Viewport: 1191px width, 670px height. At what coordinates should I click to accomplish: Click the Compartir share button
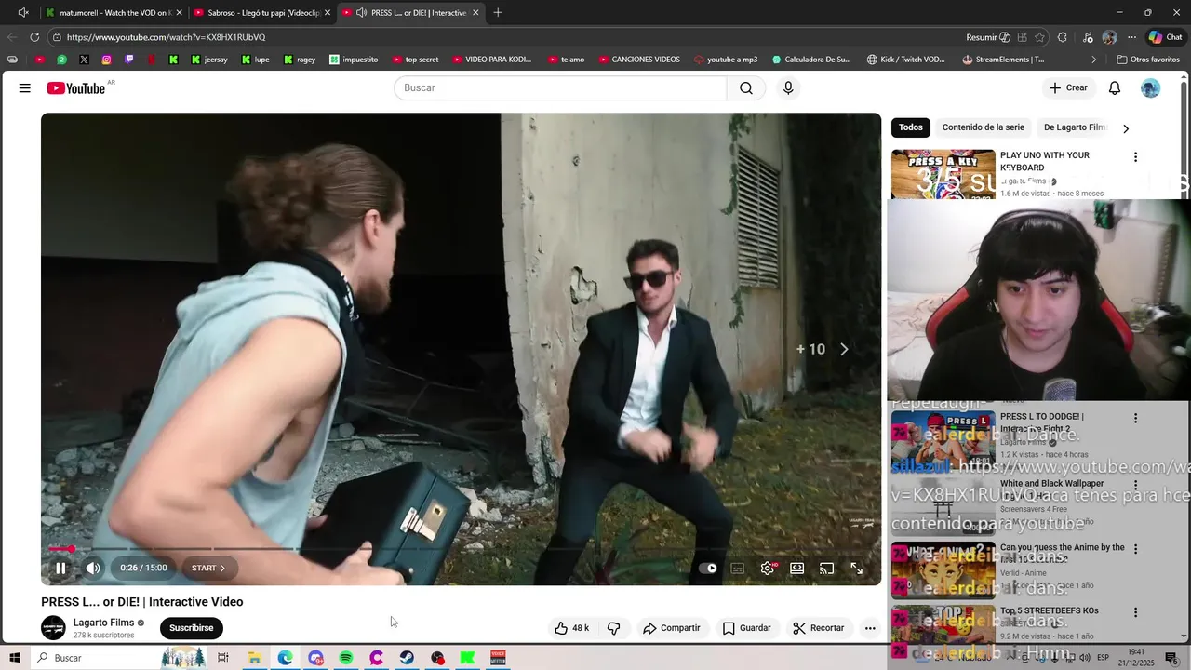(672, 628)
